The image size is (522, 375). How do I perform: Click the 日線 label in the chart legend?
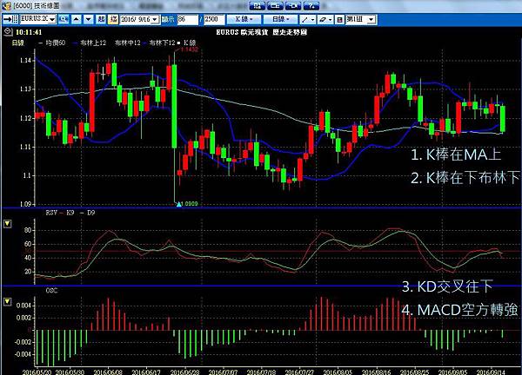pyautogui.click(x=18, y=43)
